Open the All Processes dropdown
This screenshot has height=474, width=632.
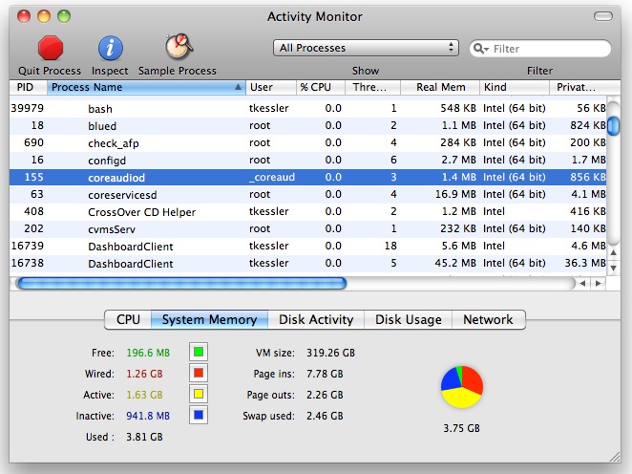click(x=366, y=48)
